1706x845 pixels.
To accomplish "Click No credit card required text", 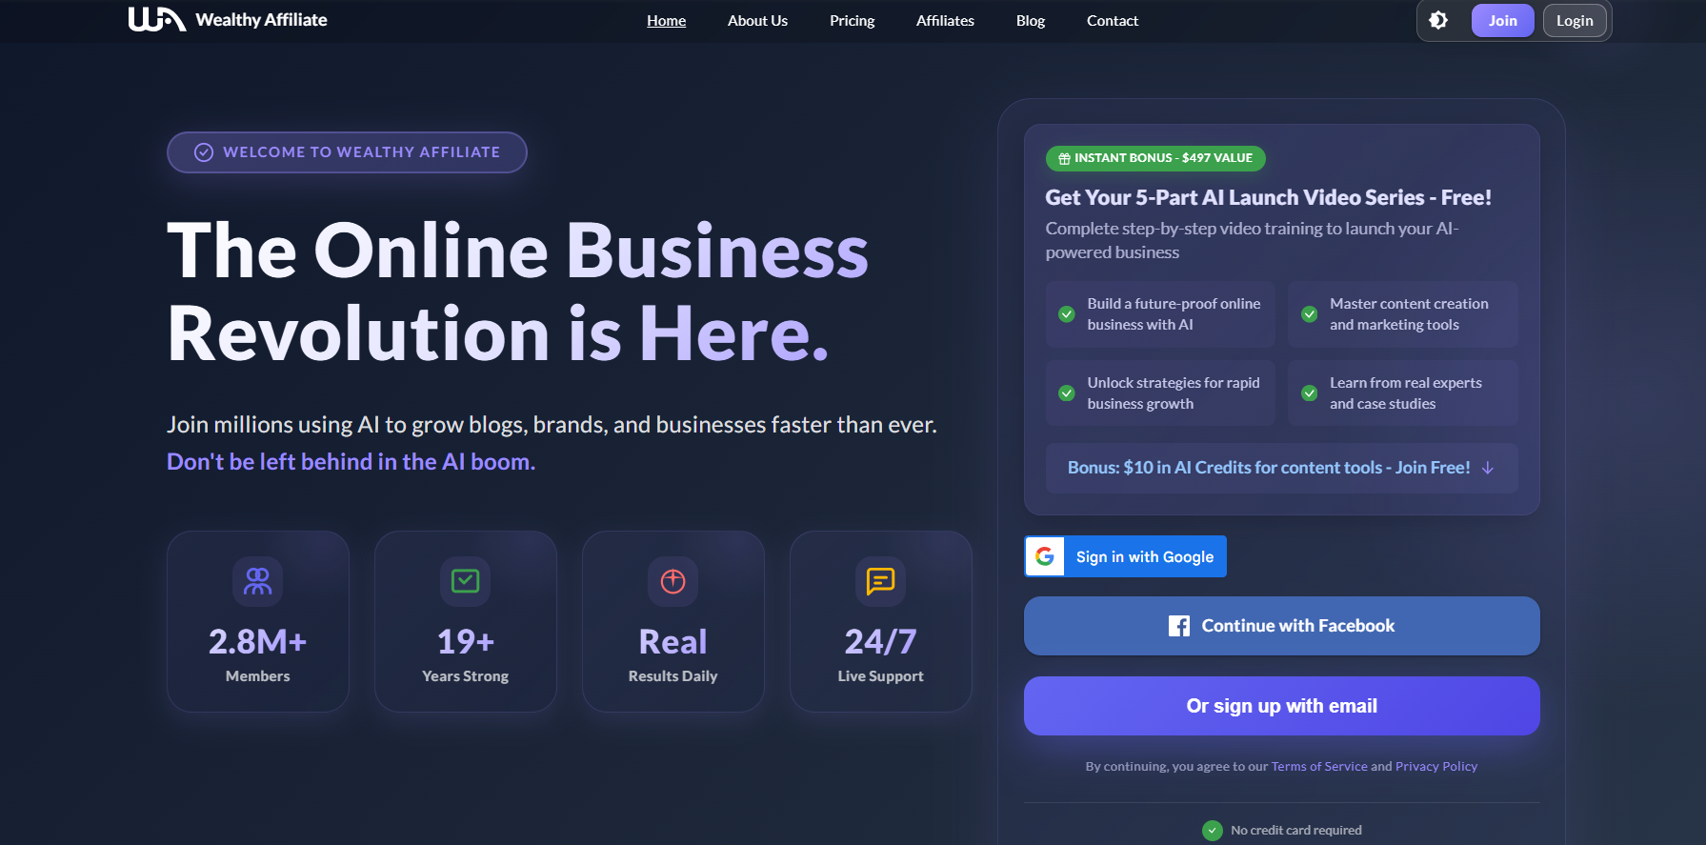I will click(1295, 831).
